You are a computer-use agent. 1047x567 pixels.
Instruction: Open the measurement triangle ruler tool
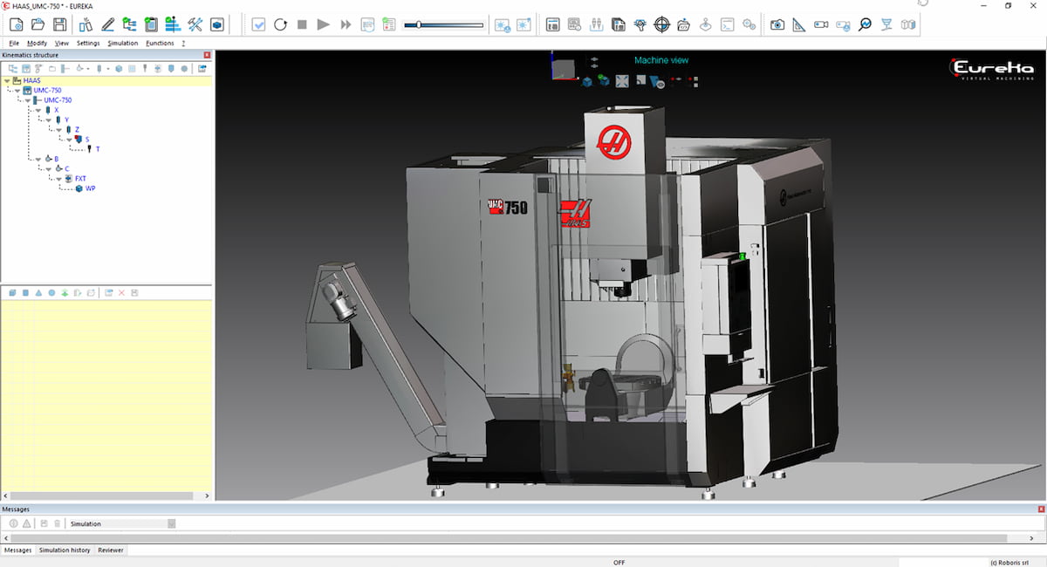click(x=799, y=24)
